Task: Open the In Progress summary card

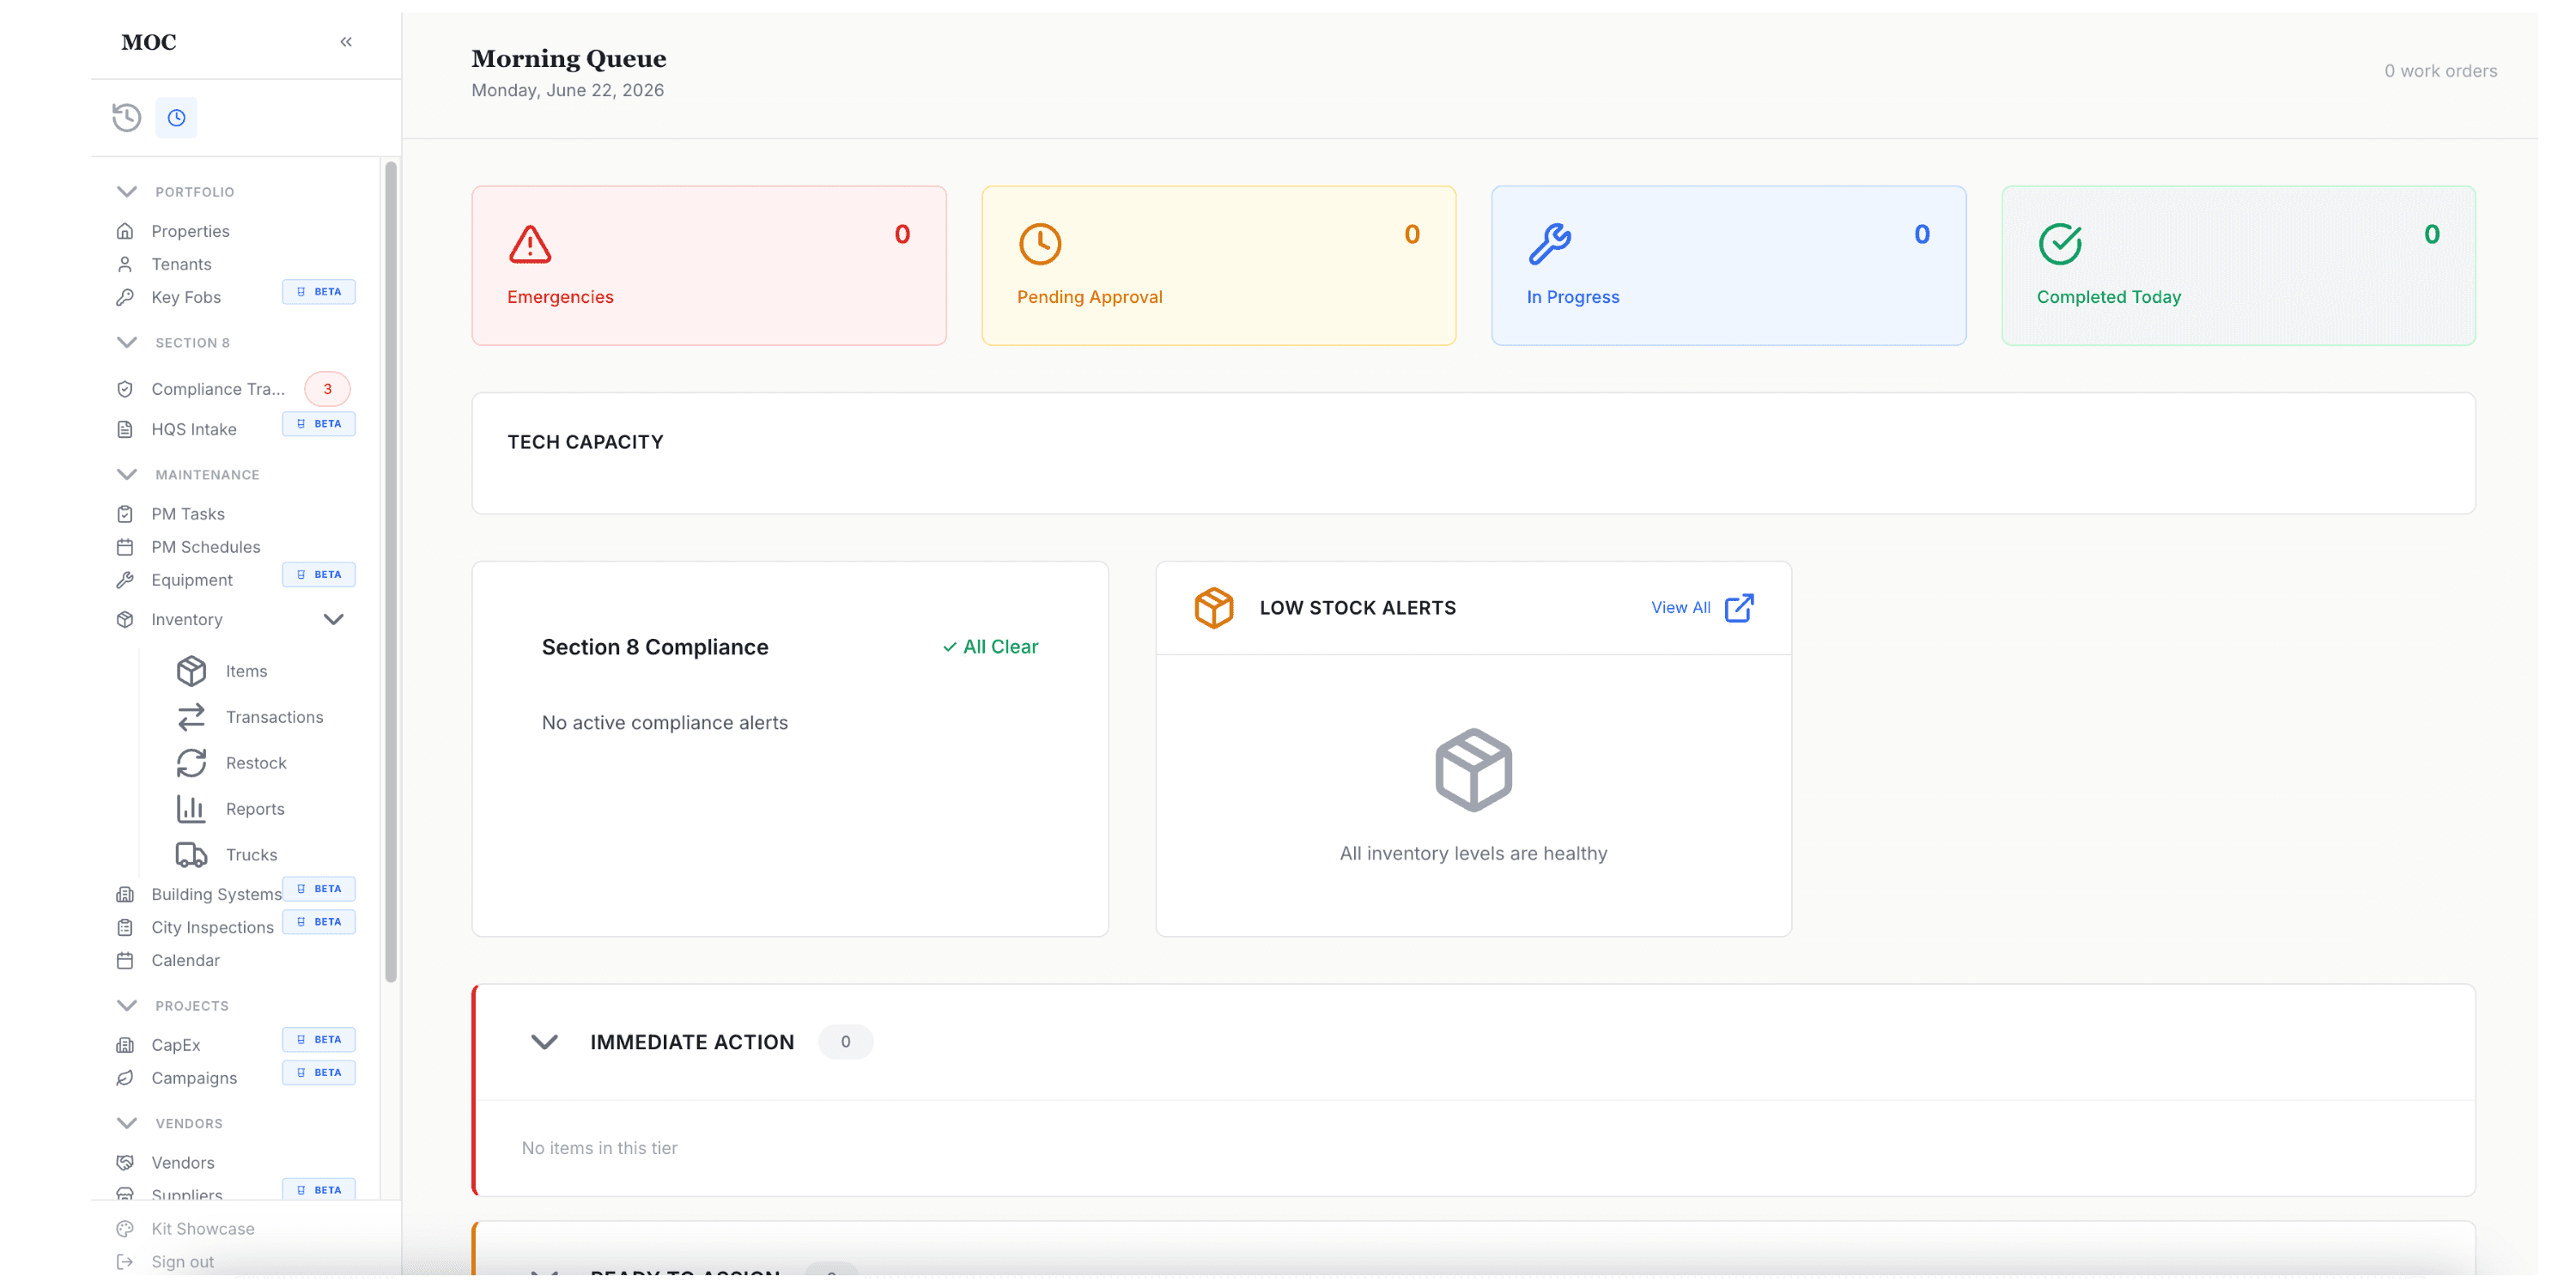Action: 1729,266
